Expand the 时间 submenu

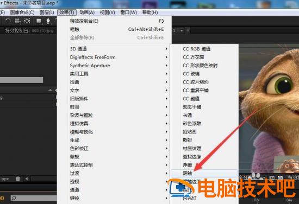point(114,107)
